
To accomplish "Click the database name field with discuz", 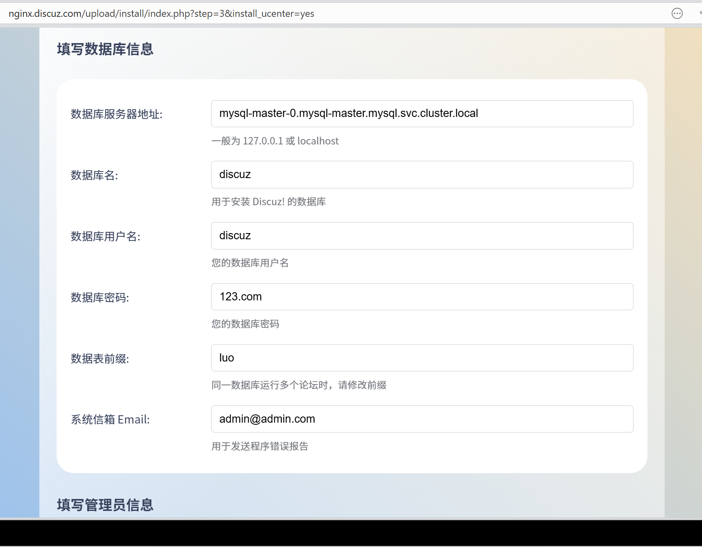I will coord(422,175).
